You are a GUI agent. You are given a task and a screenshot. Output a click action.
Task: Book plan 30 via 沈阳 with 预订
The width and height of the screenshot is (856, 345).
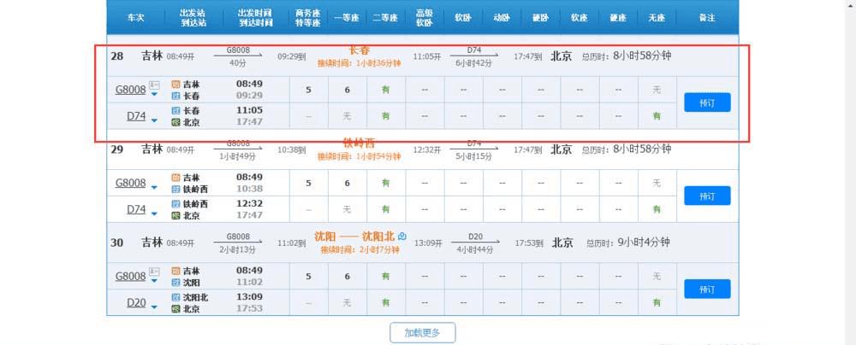707,289
